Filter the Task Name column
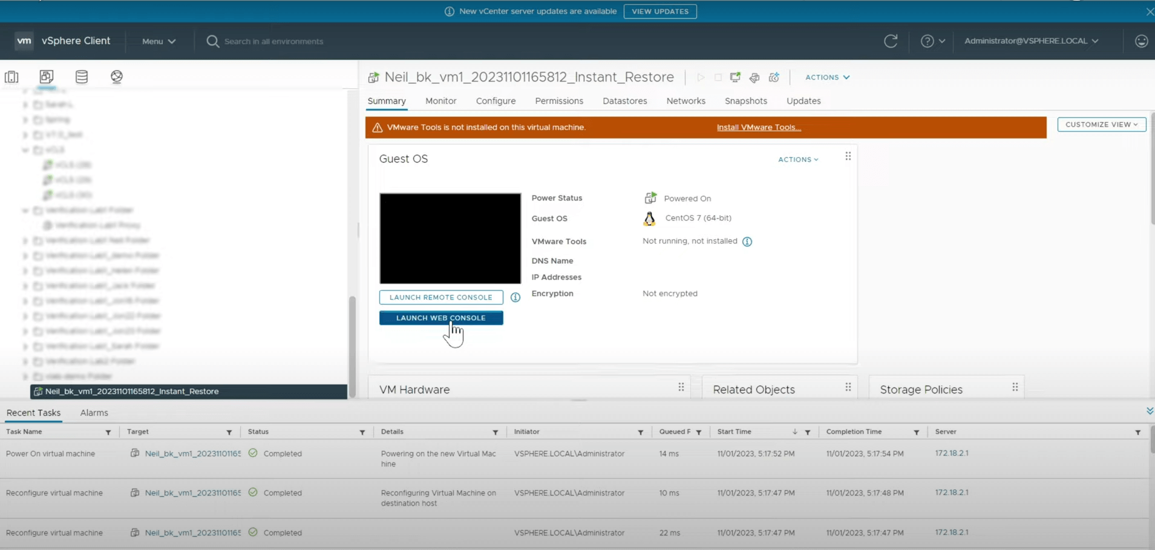 pyautogui.click(x=108, y=432)
